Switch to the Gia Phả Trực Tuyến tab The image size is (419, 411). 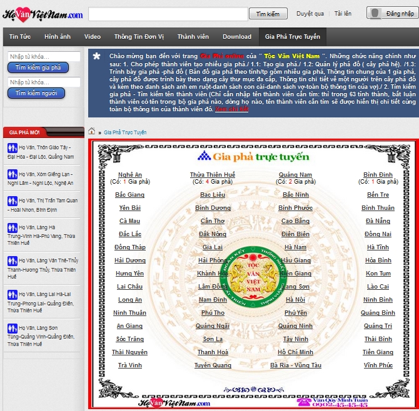[x=292, y=37]
